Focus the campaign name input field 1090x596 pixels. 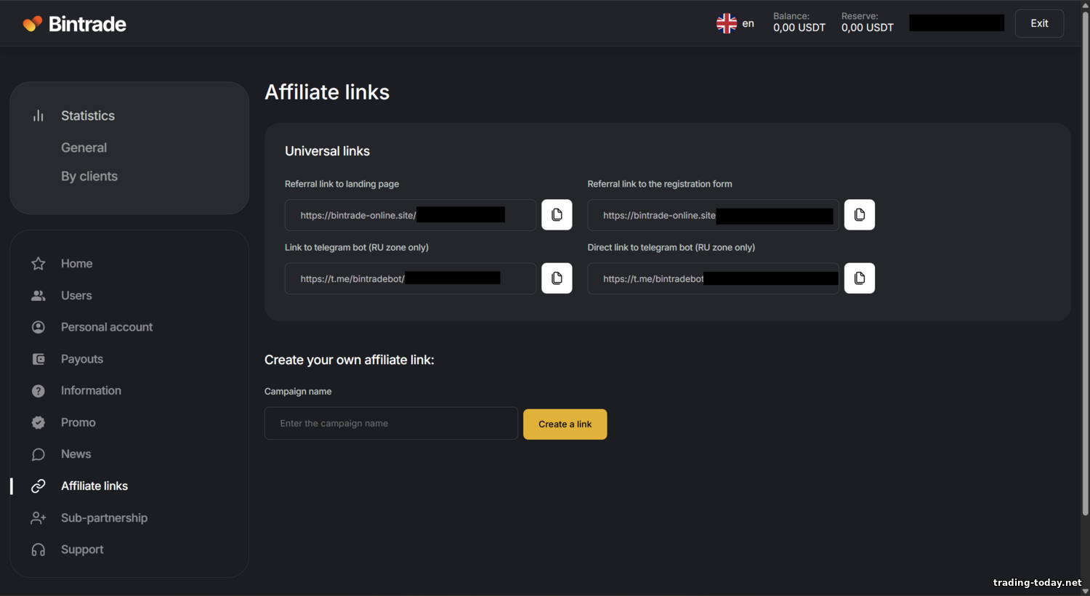pos(391,424)
